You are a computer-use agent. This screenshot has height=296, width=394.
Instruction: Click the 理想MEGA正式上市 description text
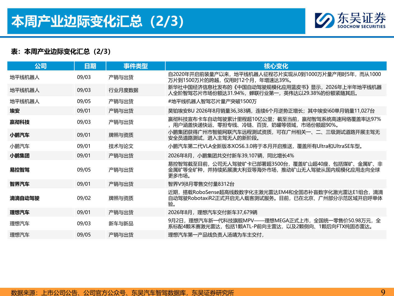coord(274,224)
